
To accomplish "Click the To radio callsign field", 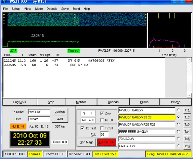I will coord(39,112).
